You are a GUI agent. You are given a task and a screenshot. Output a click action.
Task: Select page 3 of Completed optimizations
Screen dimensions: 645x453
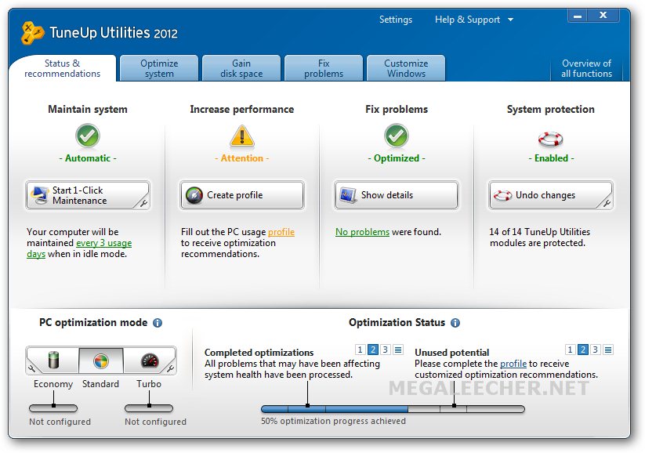(x=386, y=350)
